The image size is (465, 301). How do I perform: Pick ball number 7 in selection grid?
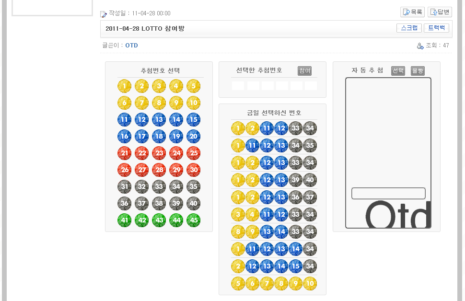(x=141, y=103)
